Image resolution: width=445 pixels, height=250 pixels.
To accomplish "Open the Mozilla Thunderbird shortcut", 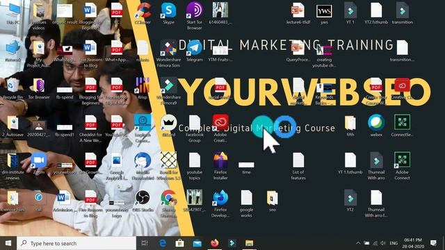I will click(x=143, y=166).
